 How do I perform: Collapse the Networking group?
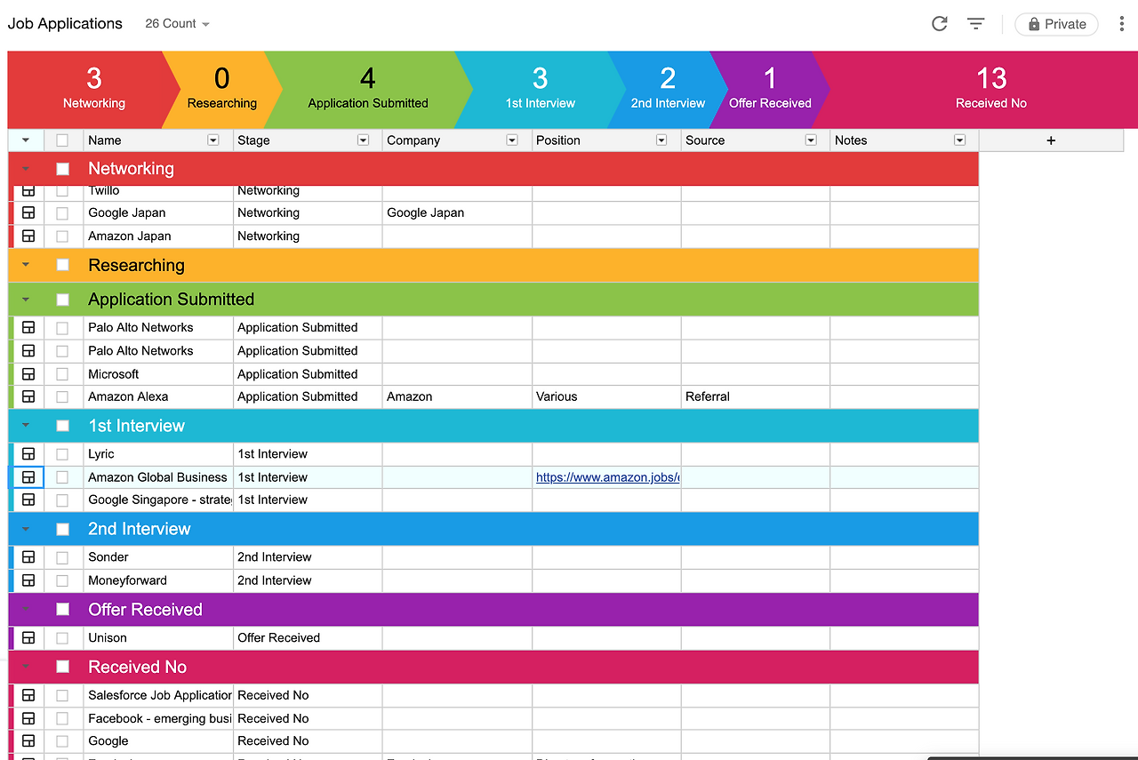point(25,168)
